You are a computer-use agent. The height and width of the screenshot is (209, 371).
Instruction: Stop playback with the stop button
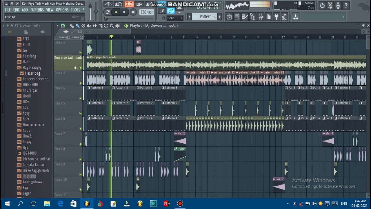tap(124, 12)
